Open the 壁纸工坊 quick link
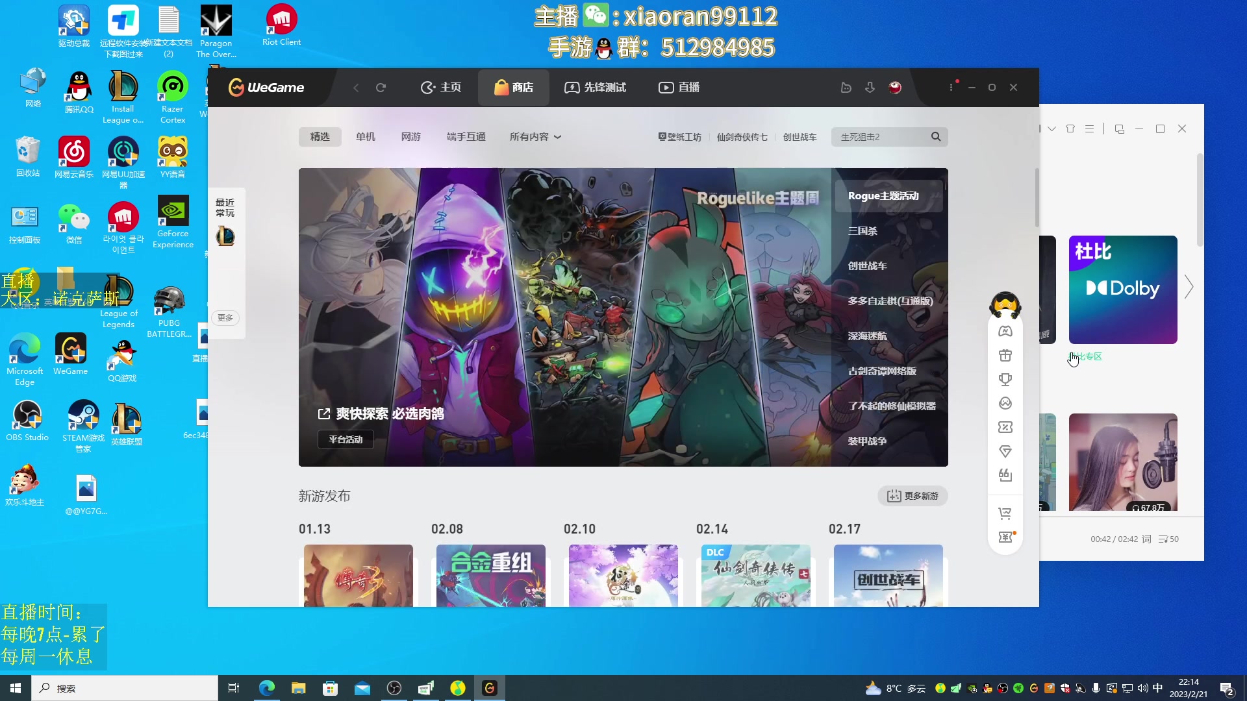 click(680, 137)
